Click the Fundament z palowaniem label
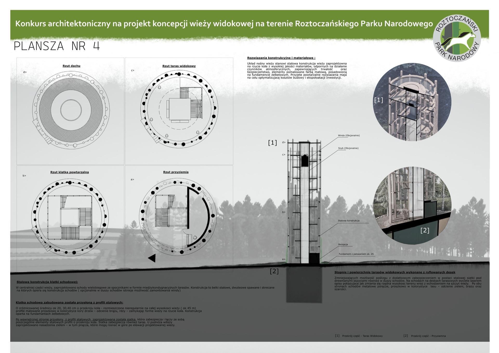The image size is (499, 353). point(356,254)
